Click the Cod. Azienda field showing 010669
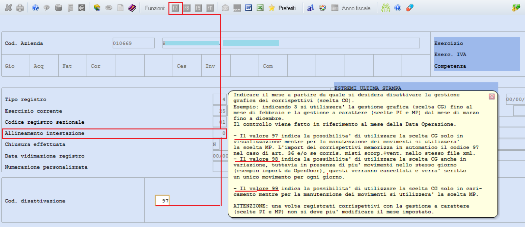Screen dimensions: 525x227 134,43
